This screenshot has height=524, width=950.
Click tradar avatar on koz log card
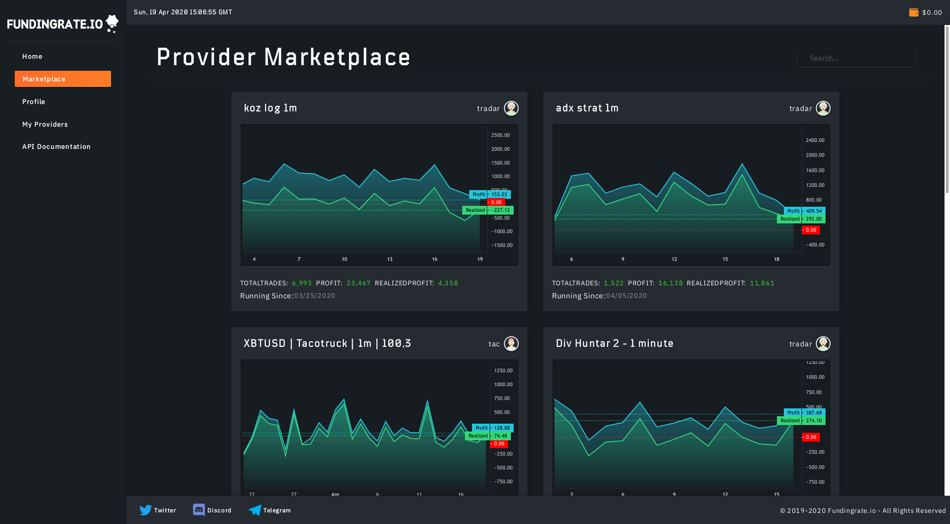(x=511, y=108)
